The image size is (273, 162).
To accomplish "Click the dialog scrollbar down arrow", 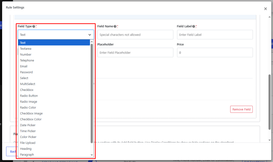I will pos(270,140).
